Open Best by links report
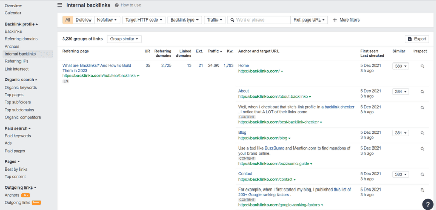The image size is (436, 210). [16, 170]
